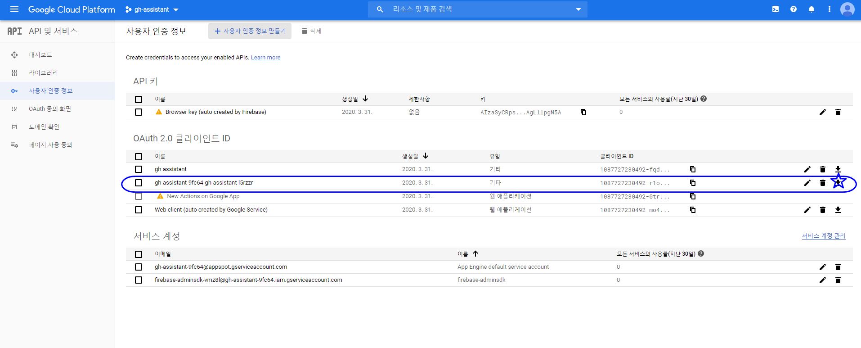This screenshot has width=861, height=348.
Task: Click the search magnifier icon
Action: (380, 9)
